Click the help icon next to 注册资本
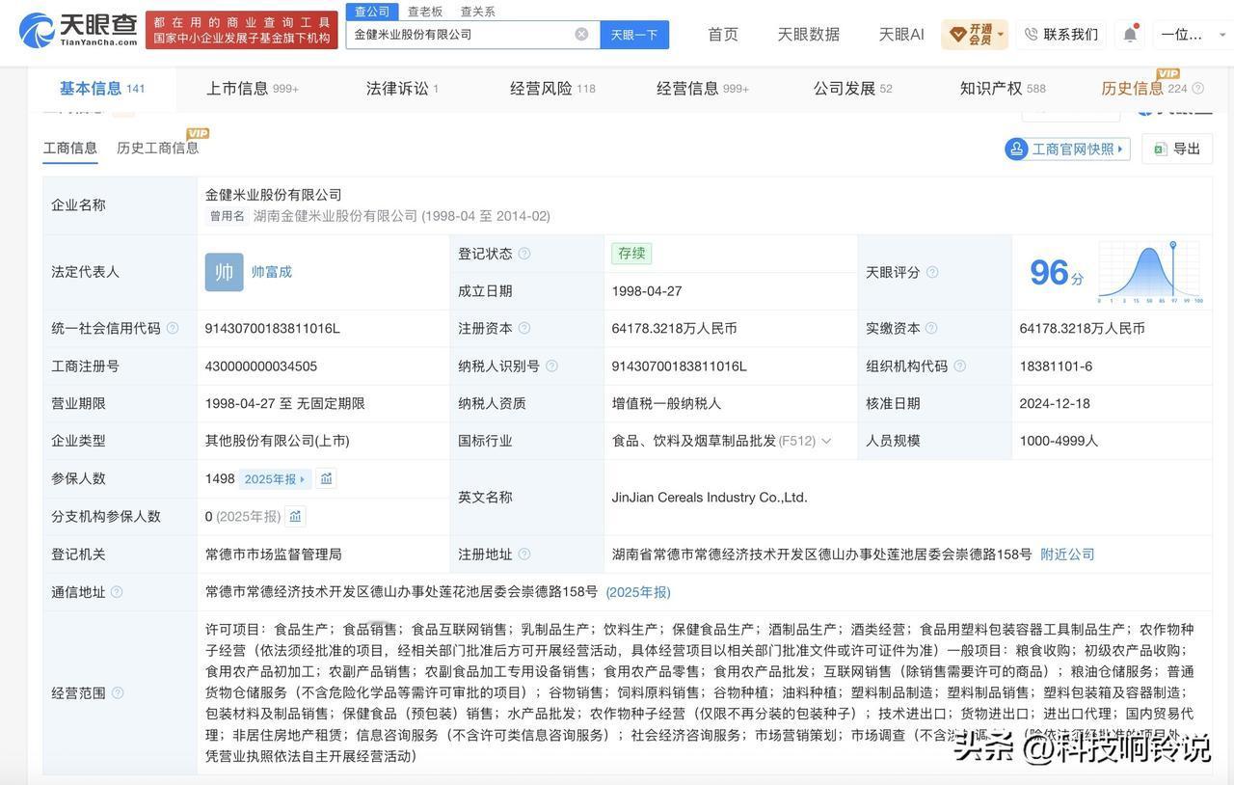 (524, 328)
